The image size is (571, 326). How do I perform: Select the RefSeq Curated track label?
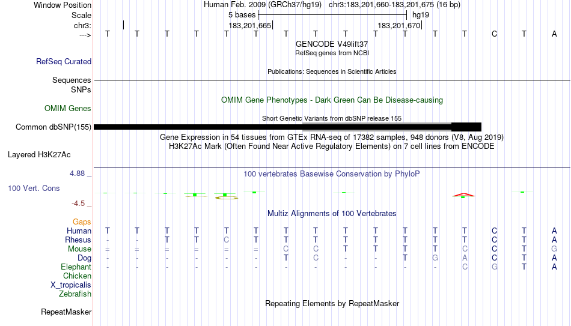[x=64, y=61]
